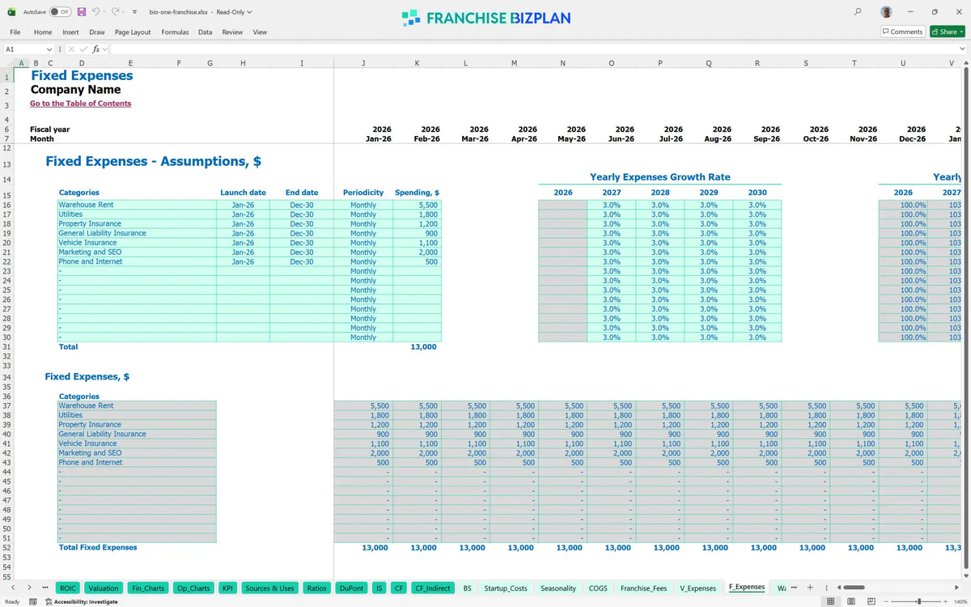The width and height of the screenshot is (971, 607).
Task: Open the Home ribbon tab
Action: (x=43, y=32)
